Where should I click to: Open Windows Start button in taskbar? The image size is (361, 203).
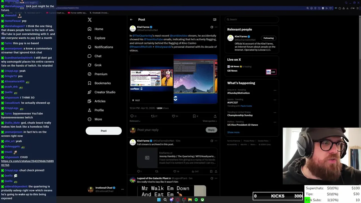(x=159, y=200)
